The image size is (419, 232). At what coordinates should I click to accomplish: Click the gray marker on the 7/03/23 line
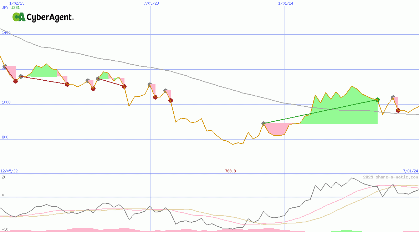pyautogui.click(x=150, y=85)
